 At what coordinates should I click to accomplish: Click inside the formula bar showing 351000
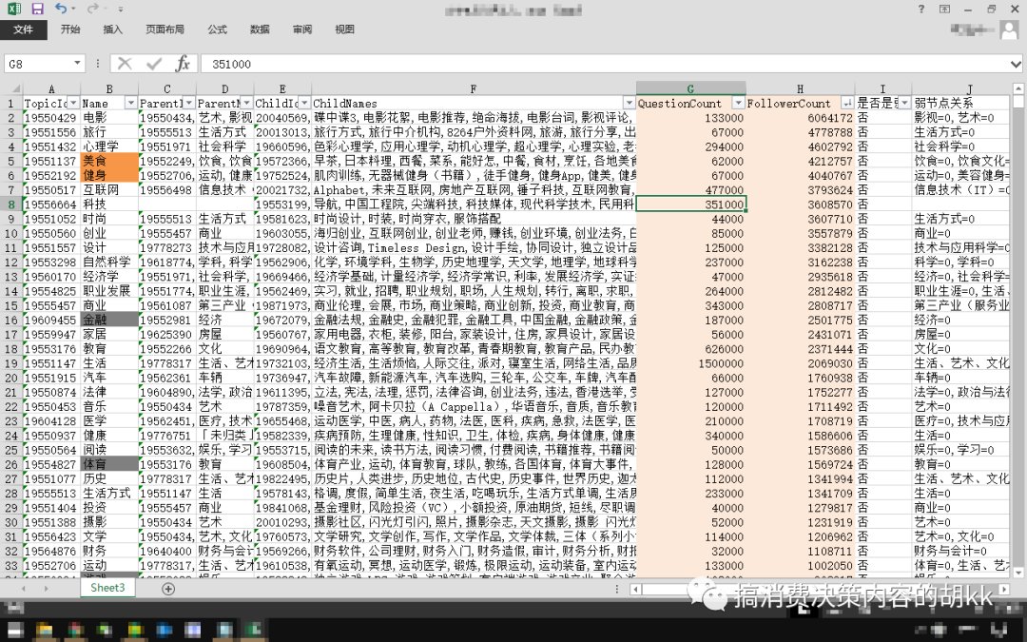(380, 64)
